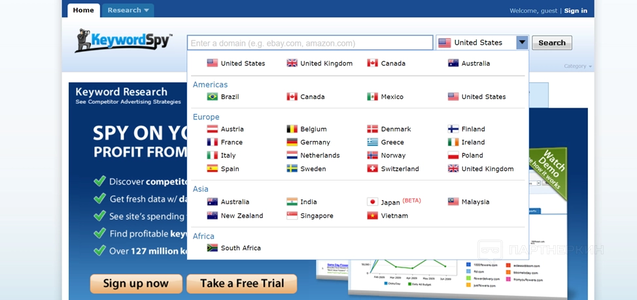The image size is (637, 300).
Task: Click the Norway flag icon
Action: click(373, 155)
